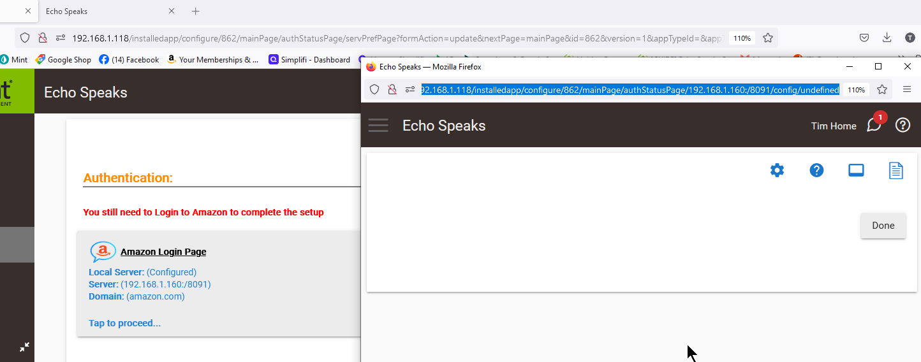Open the Mint bookmark

[14, 59]
